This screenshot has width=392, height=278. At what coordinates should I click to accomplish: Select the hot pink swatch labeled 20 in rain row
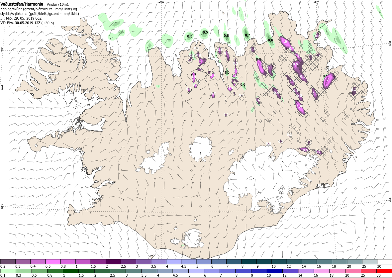tap(353, 271)
